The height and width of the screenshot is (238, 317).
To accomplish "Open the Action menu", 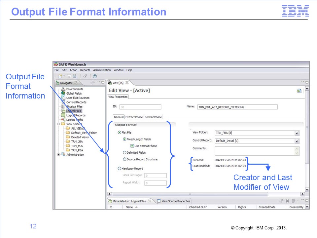I will click(x=73, y=70).
